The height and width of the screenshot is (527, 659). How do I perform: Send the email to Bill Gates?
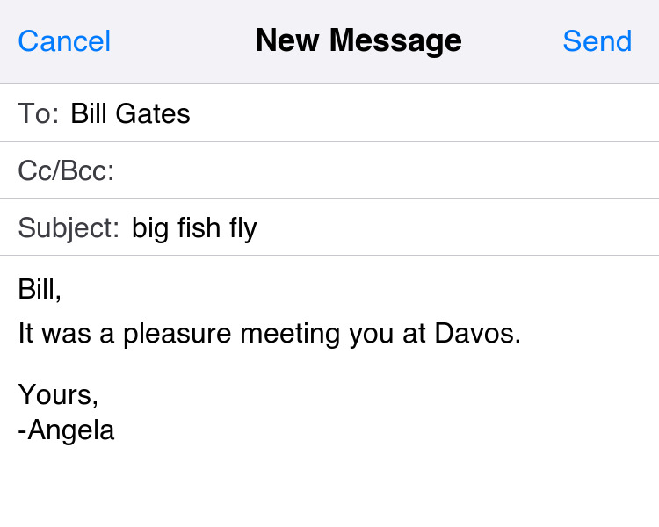click(x=597, y=41)
